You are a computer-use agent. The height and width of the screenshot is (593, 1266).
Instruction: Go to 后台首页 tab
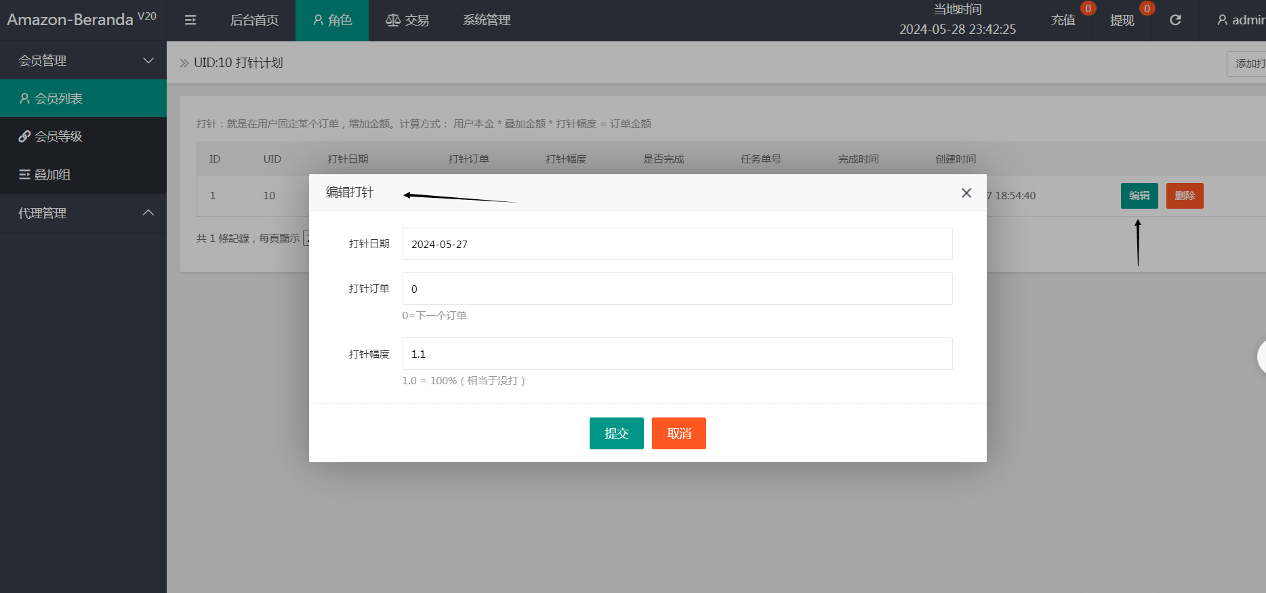pos(254,20)
